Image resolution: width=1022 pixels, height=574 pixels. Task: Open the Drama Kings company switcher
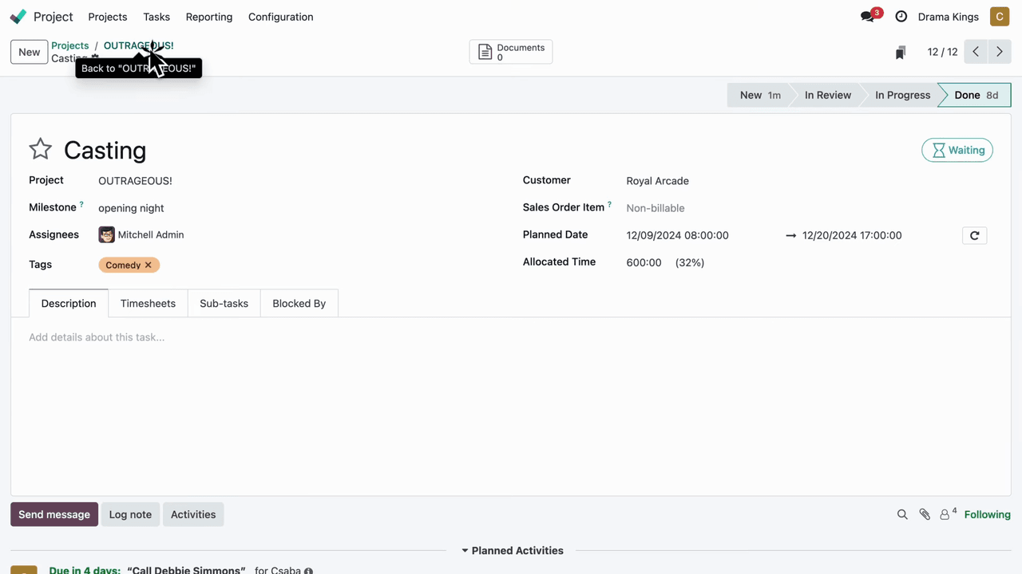pos(948,17)
